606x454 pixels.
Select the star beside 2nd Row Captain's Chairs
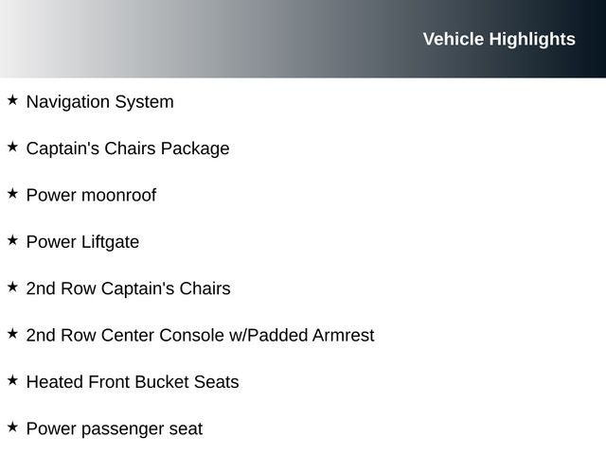click(12, 287)
